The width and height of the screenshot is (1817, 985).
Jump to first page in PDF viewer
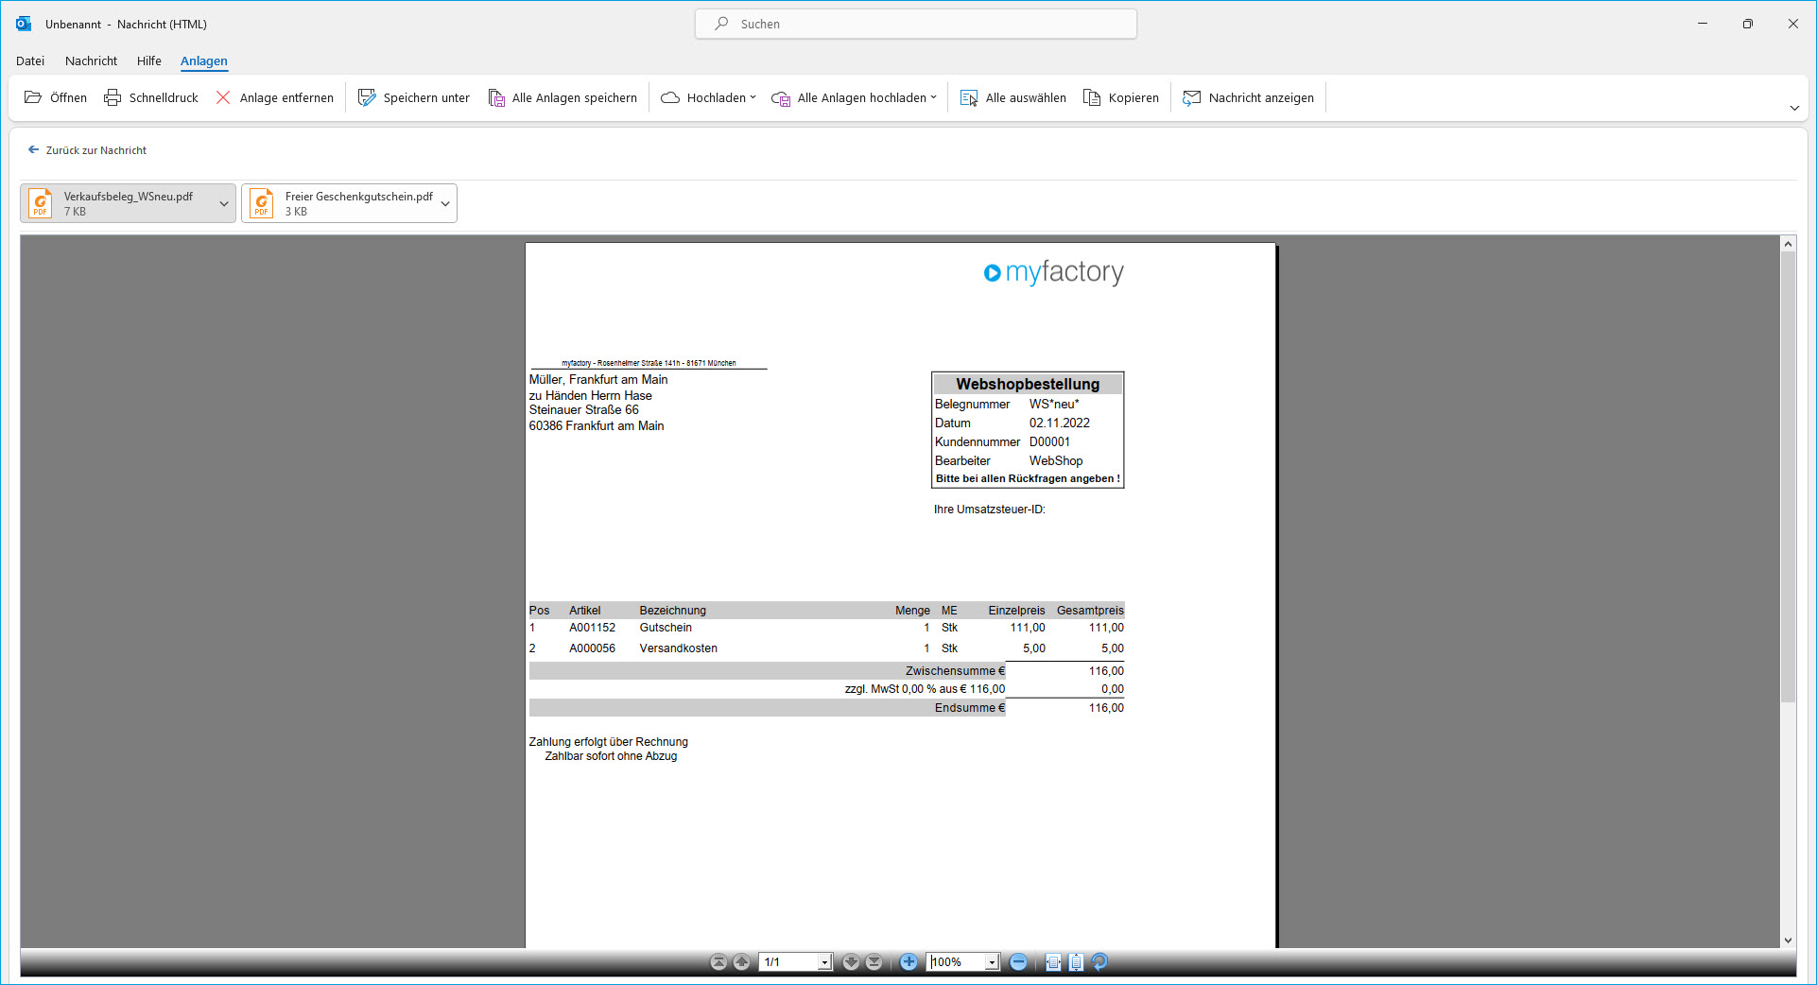coord(718,962)
